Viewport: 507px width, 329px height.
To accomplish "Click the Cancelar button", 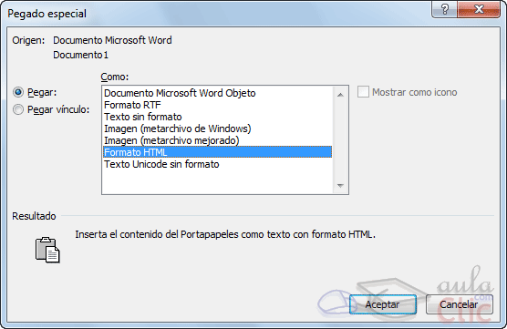I will click(460, 304).
